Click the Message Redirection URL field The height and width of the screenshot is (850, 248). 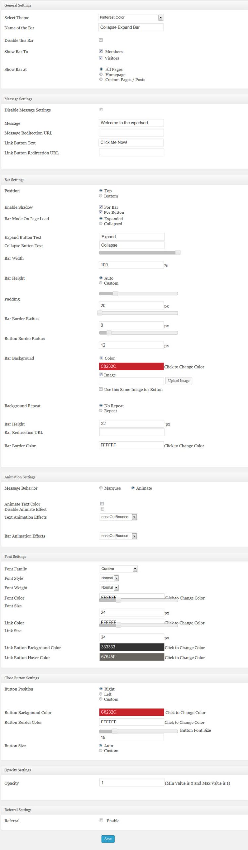tap(131, 133)
